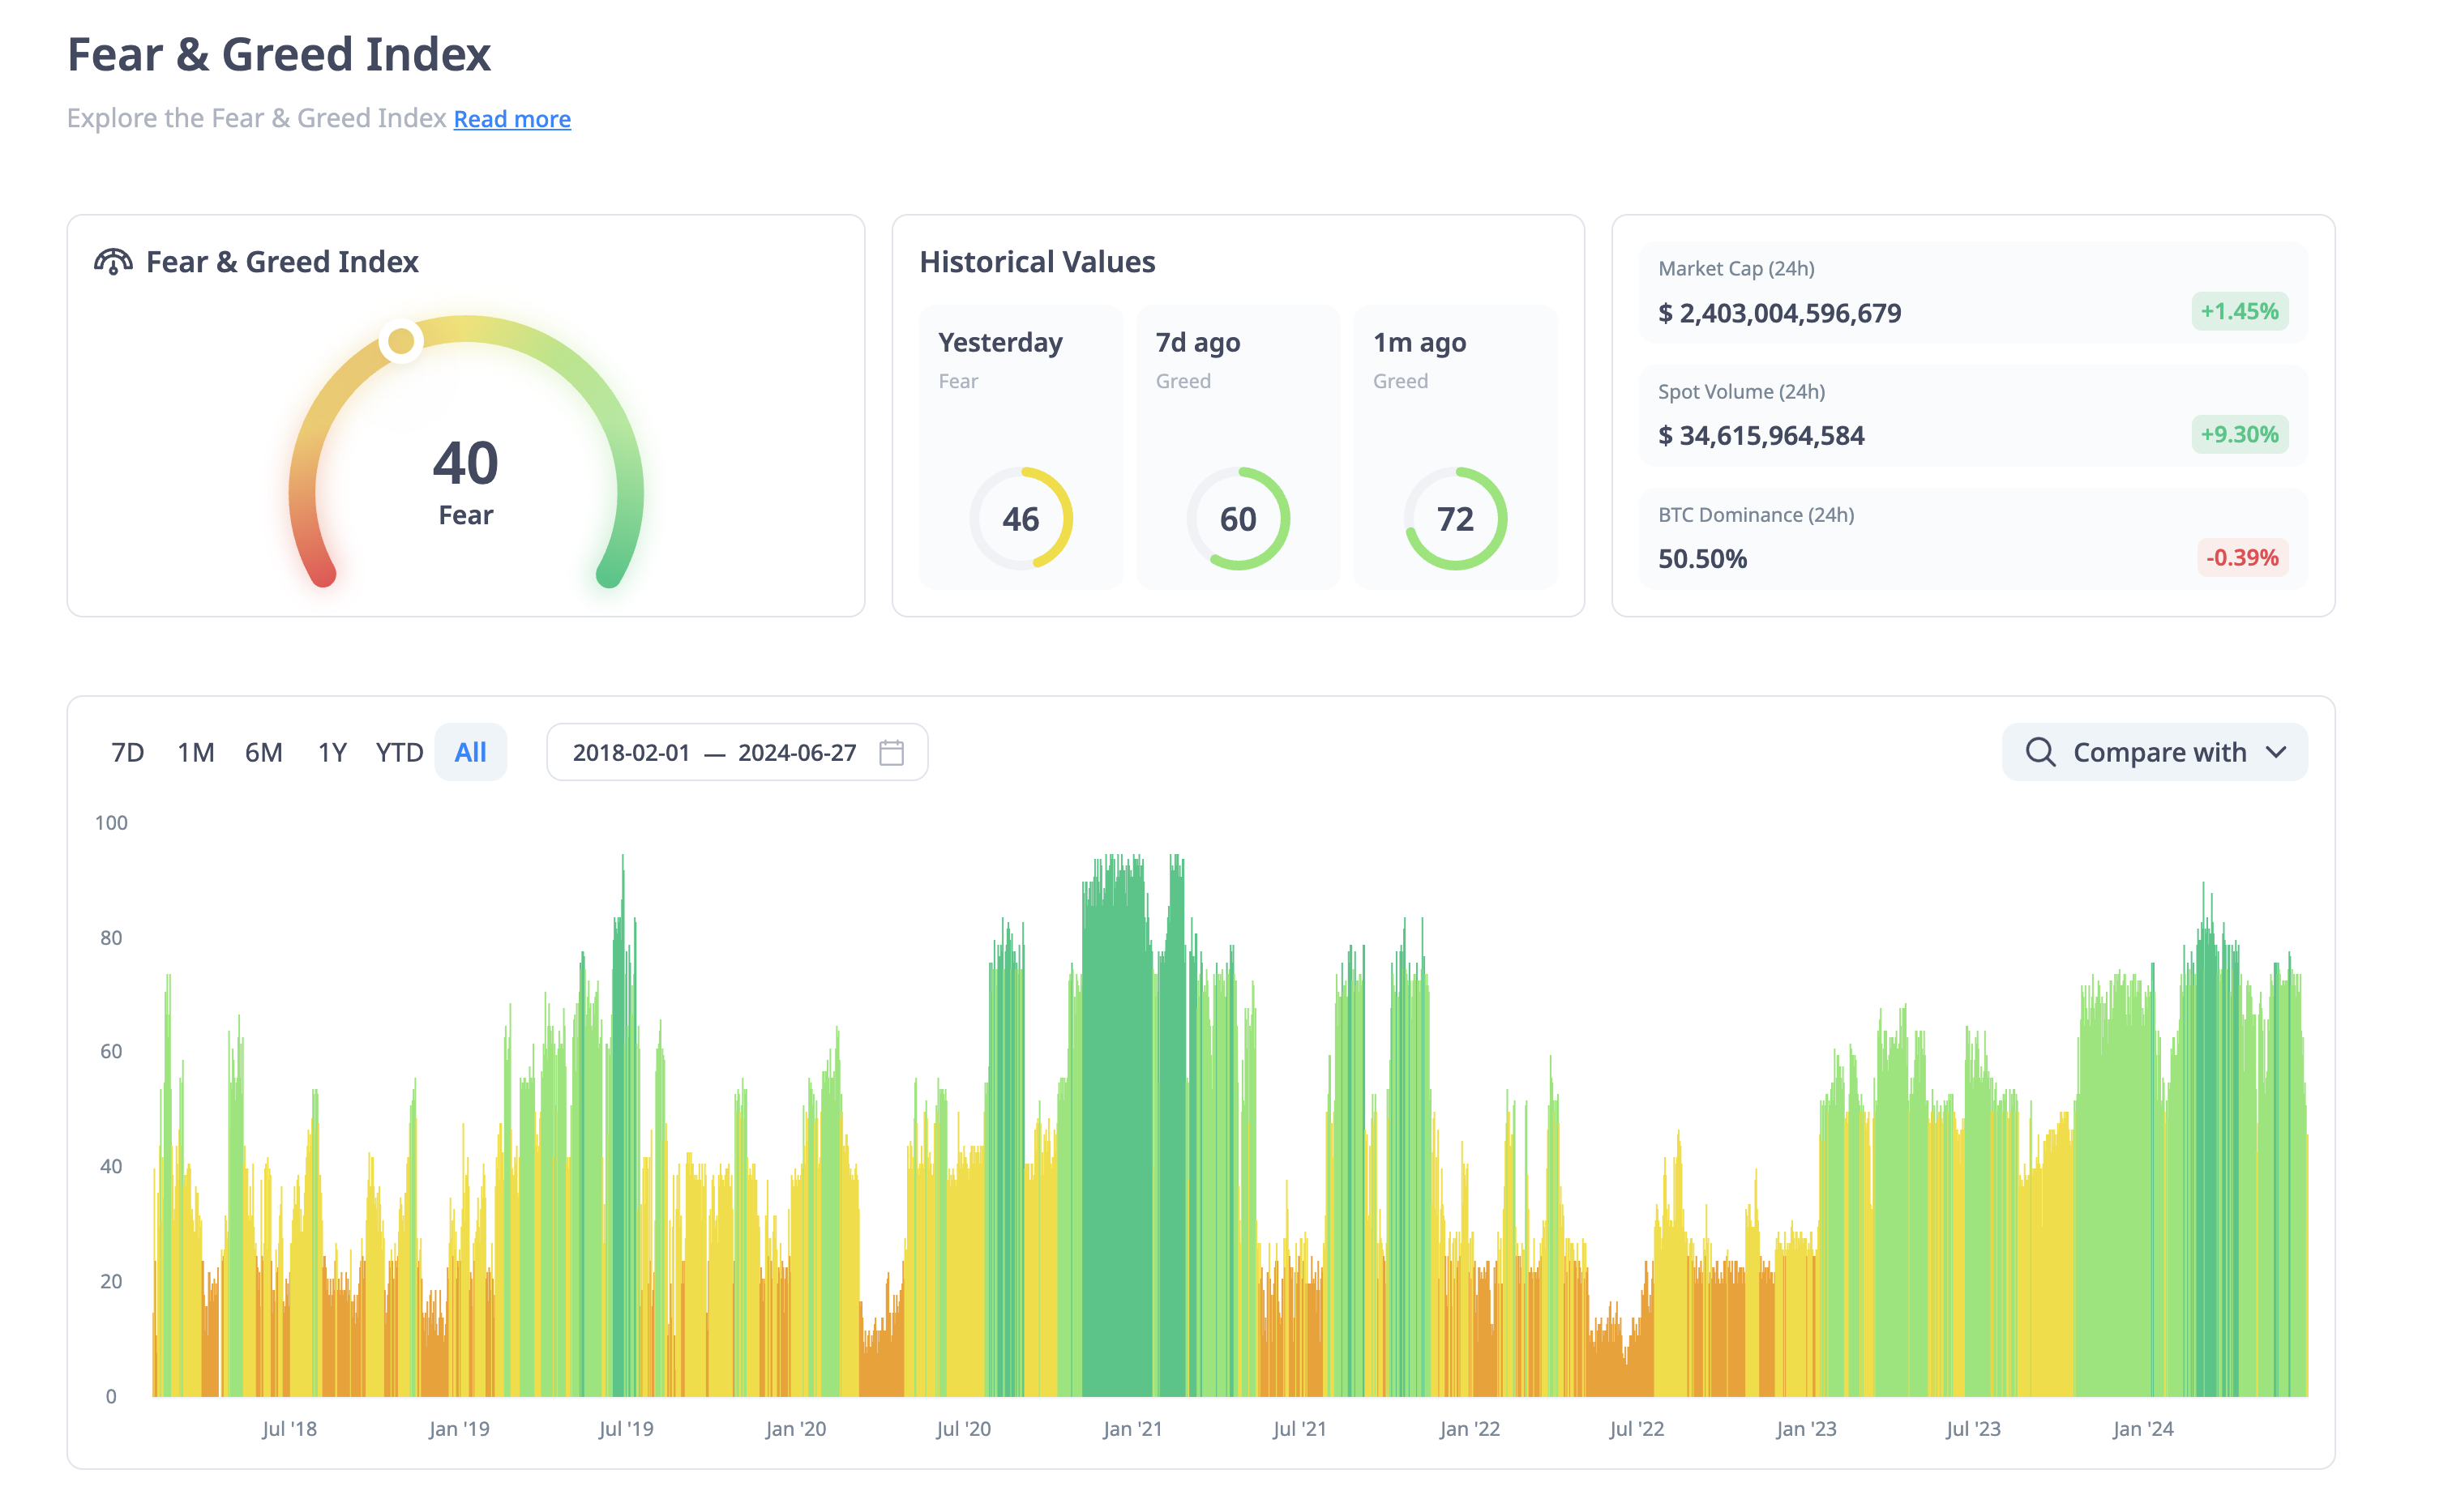Image resolution: width=2448 pixels, height=1512 pixels.
Task: Click the Yesterday 46 circular gauge
Action: click(x=1020, y=519)
